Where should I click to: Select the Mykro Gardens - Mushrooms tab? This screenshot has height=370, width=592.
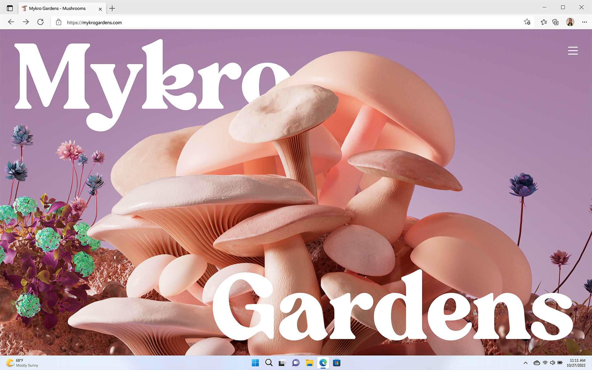pos(57,8)
